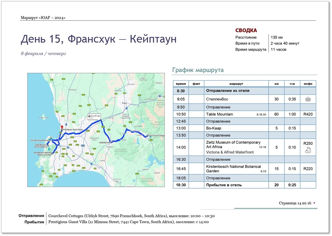Click Victoria & Alfred Waterfront text
Viewport: 332px width, 236px height.
[230, 152]
